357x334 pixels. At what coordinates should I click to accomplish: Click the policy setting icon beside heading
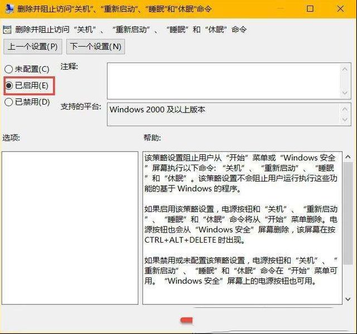coord(7,30)
